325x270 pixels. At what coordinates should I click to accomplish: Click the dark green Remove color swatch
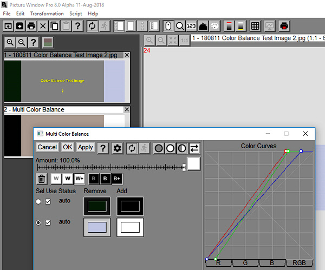(x=97, y=206)
